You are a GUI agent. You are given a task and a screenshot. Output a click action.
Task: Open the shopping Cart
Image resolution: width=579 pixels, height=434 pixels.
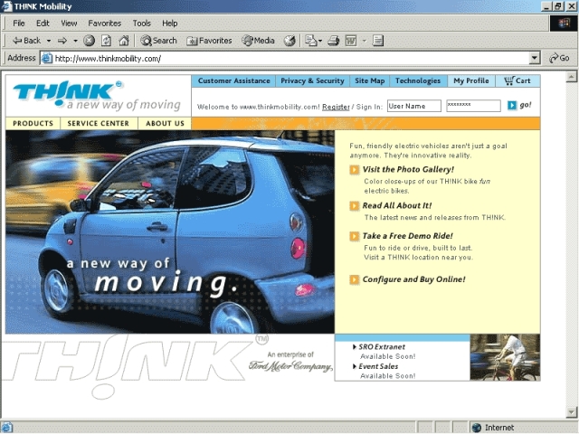pyautogui.click(x=517, y=80)
